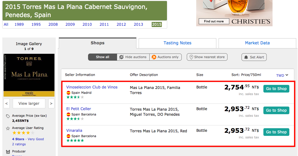Click the star rating of Vinoseleccion Club de Vinos
The width and height of the screenshot is (298, 156).
coord(75,97)
